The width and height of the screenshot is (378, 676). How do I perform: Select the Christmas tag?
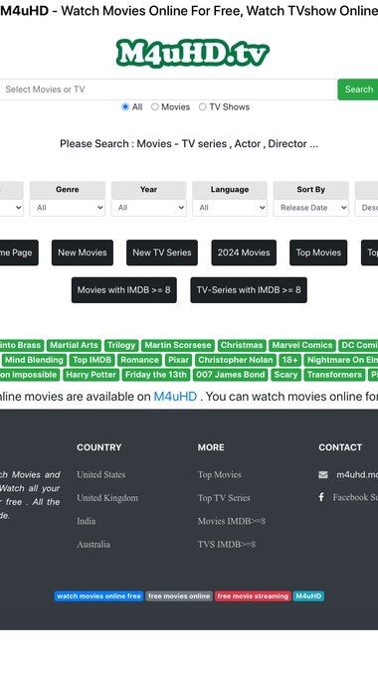242,345
